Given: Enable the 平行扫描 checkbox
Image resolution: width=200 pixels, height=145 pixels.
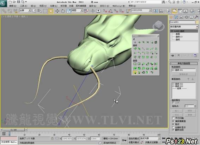Looking at the screenshot, I should 173,118.
